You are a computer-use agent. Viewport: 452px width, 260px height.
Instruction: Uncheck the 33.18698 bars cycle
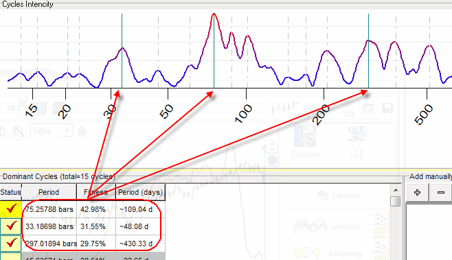[11, 226]
